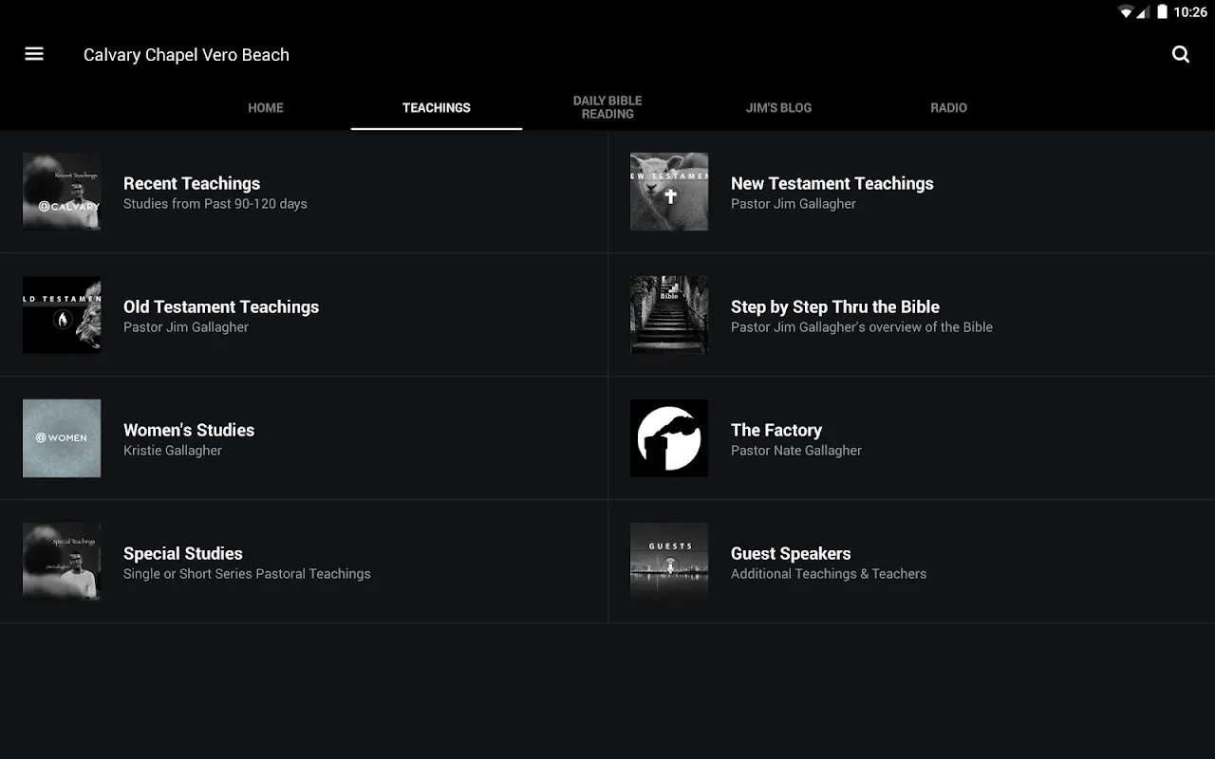1215x759 pixels.
Task: Open the Recent Teachings thumbnail image
Action: (x=62, y=192)
